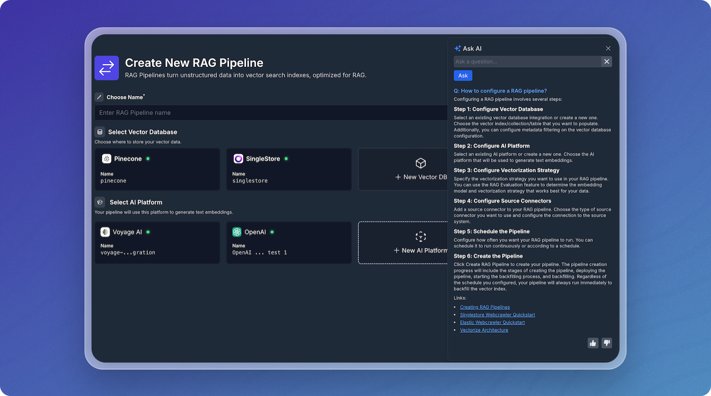
Task: Click the 'Step 4: Configure Source Connectors' heading
Action: coord(502,201)
